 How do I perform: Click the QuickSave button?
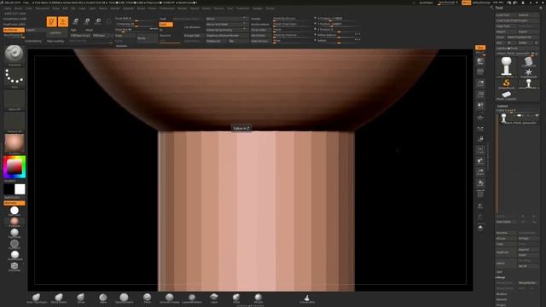pyautogui.click(x=426, y=3)
